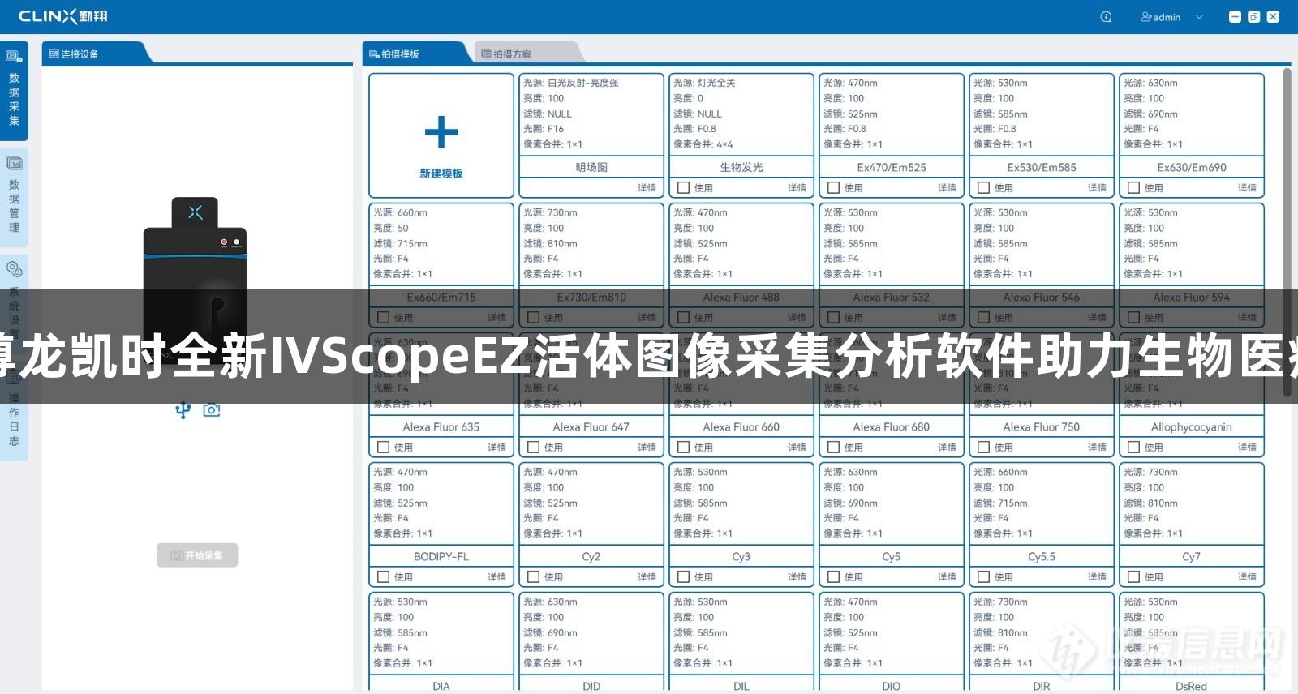1298x694 pixels.
Task: Click '滤镜: 690nm' in Ex630/Em690 card
Action: pyautogui.click(x=1150, y=114)
